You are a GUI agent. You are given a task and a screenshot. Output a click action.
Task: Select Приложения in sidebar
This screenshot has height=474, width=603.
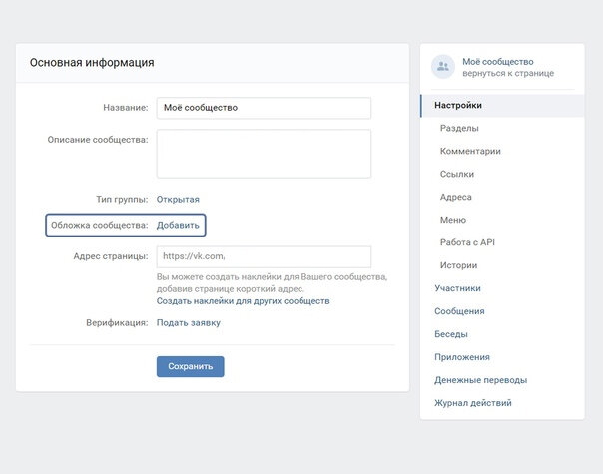462,357
